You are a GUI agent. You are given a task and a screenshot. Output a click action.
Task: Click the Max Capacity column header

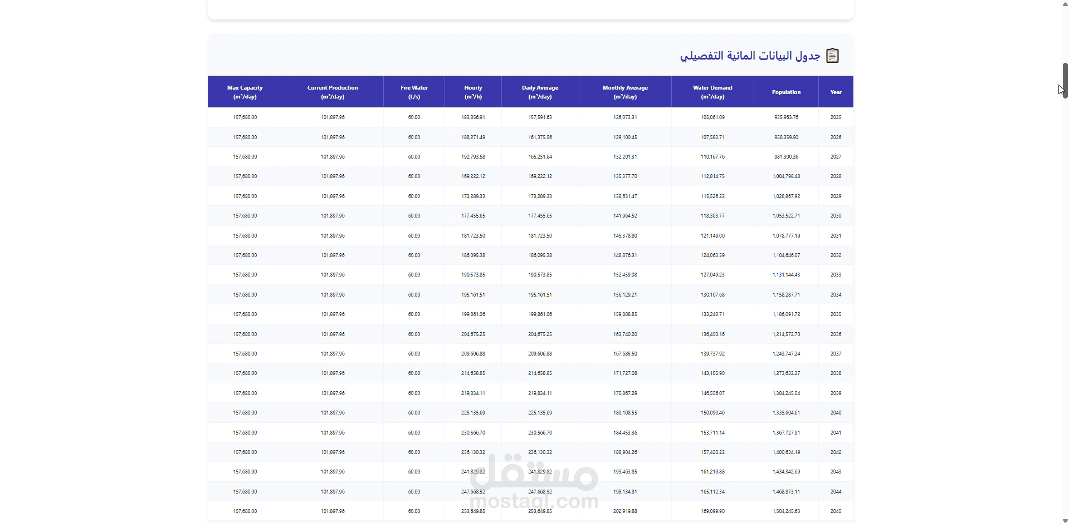tap(245, 92)
